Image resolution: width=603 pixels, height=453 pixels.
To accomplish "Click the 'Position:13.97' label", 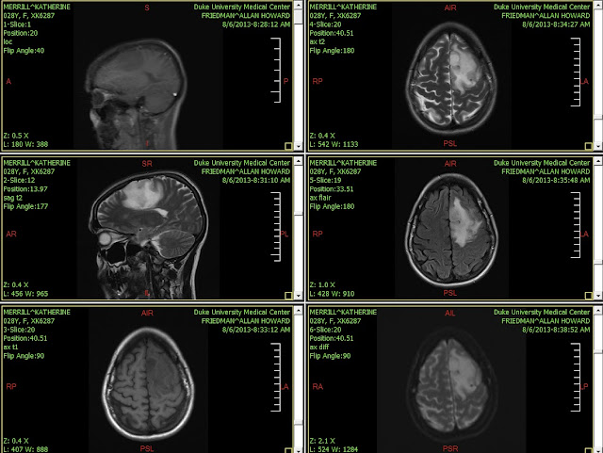I will (25, 188).
